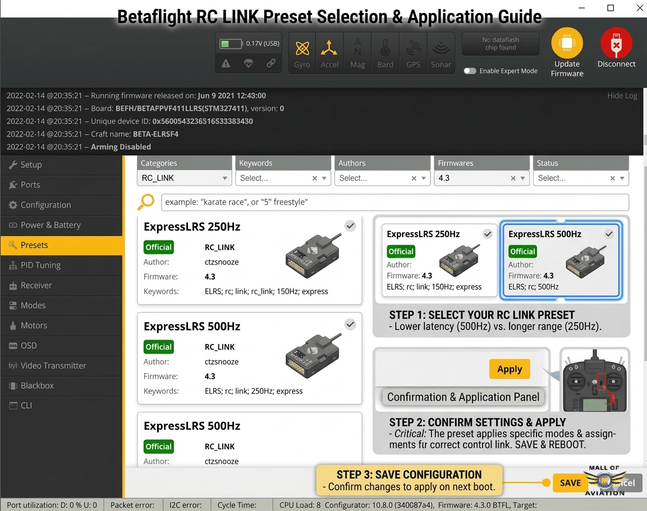The image size is (647, 511).
Task: Enable Expert Mode
Action: pyautogui.click(x=470, y=71)
